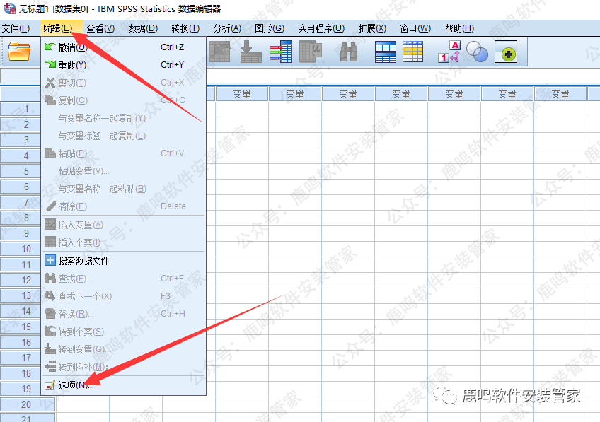The height and width of the screenshot is (422, 600).
Task: Select row header 10
Action: pyautogui.click(x=21, y=249)
